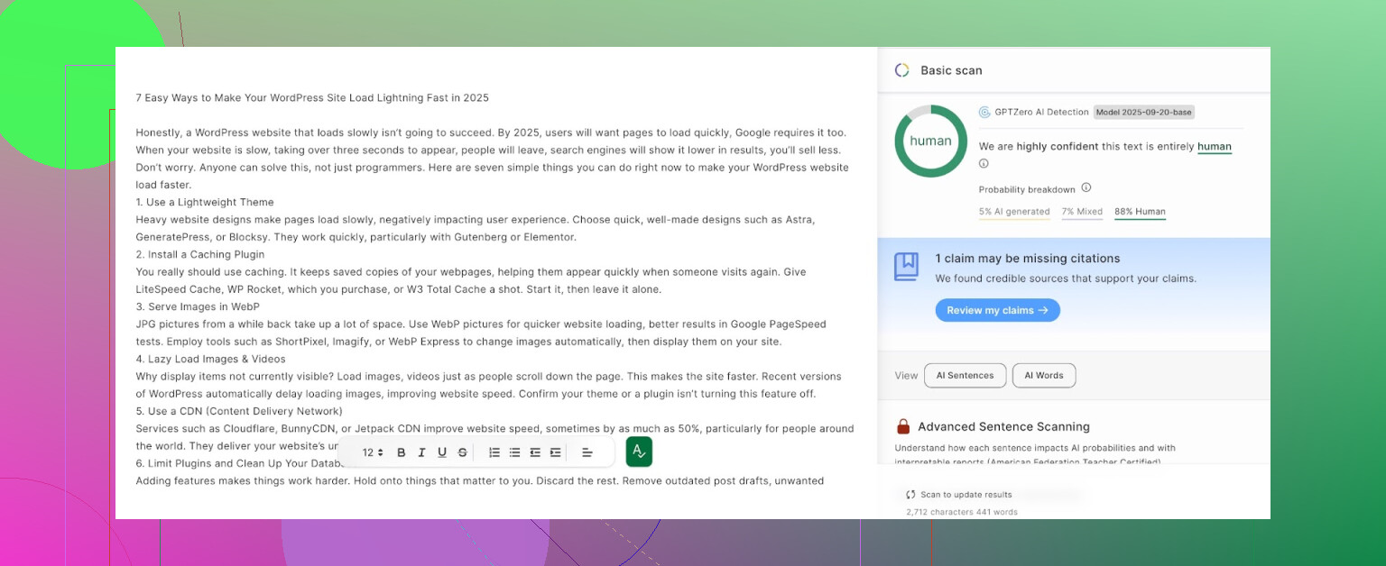This screenshot has height=566, width=1386.
Task: Increase the paragraph indent
Action: click(555, 452)
